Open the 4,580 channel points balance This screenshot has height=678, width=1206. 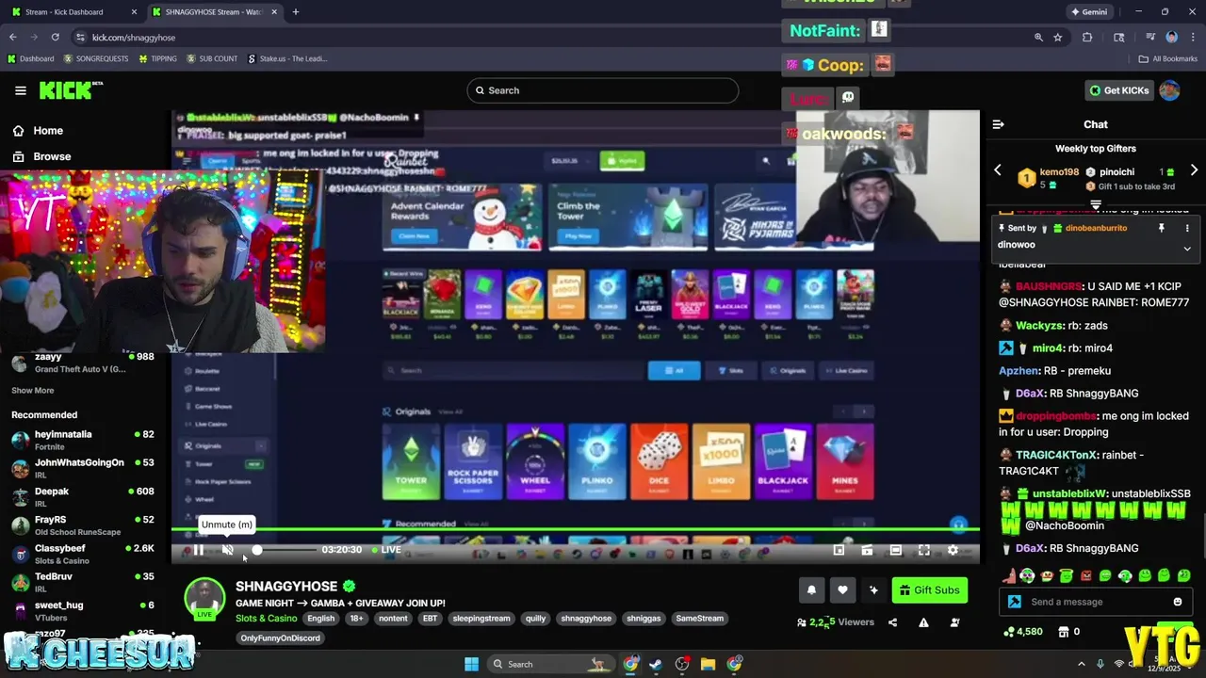pos(1023,632)
